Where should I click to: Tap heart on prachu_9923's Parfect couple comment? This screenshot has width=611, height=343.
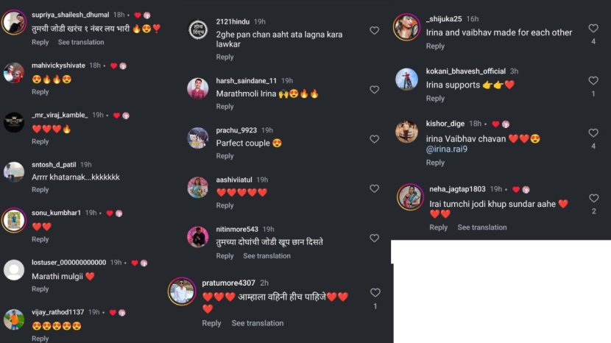point(374,139)
